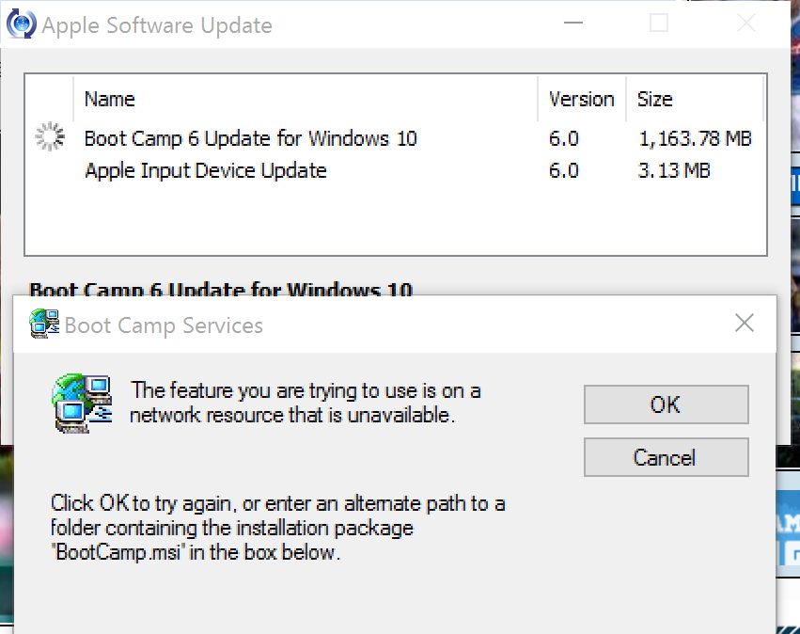This screenshot has height=634, width=800.
Task: Click the bold Boot Camp 6 Update description heading
Action: [221, 289]
